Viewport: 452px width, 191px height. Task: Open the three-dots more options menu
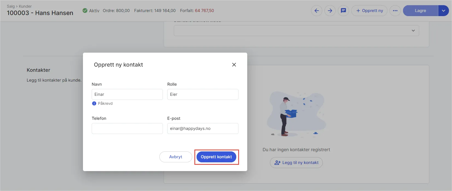point(395,11)
